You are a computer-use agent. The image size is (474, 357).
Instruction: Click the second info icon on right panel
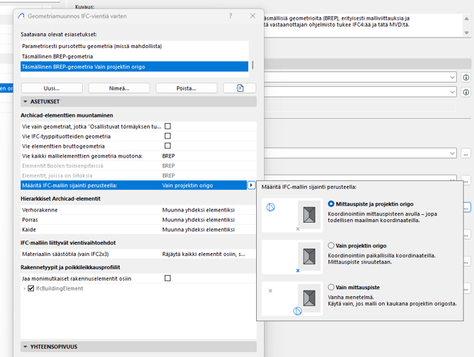point(466,92)
